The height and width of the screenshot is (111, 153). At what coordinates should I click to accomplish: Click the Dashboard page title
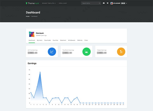[33, 12]
